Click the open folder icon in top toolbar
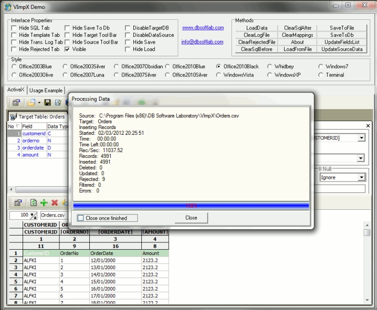Image resolution: width=377 pixels, height=310 pixels. pos(32,103)
